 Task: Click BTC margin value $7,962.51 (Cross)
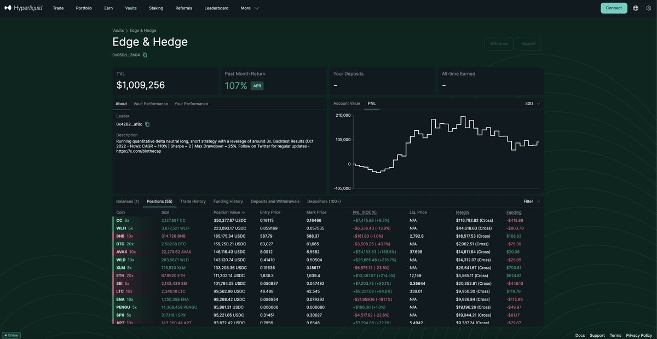pyautogui.click(x=474, y=244)
